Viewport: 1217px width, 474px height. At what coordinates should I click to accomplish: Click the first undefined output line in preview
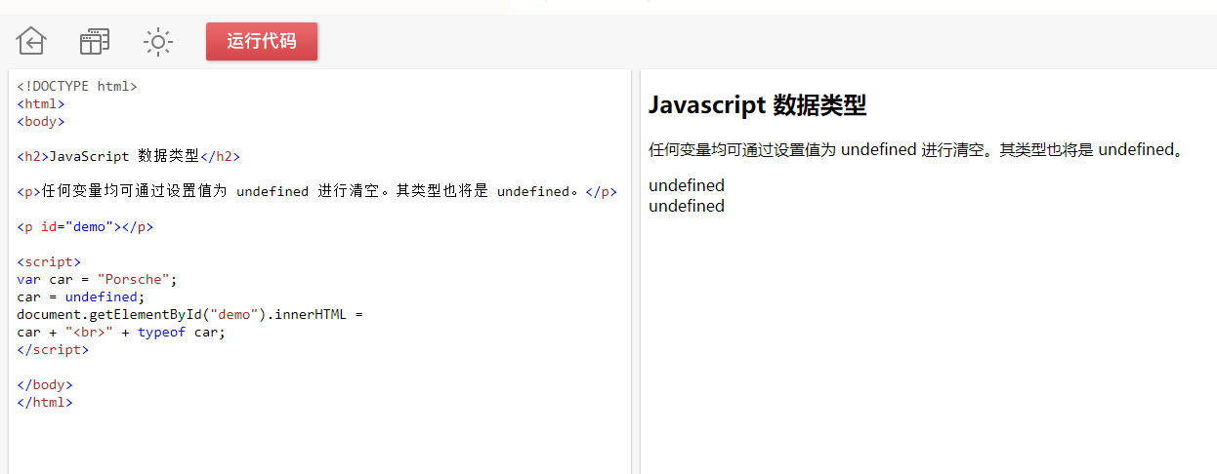point(687,185)
